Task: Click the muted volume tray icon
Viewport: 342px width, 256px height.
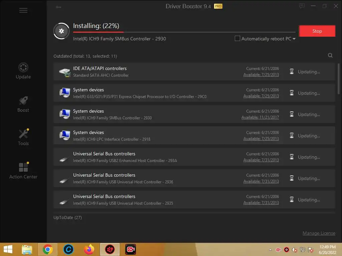Action: [295, 250]
